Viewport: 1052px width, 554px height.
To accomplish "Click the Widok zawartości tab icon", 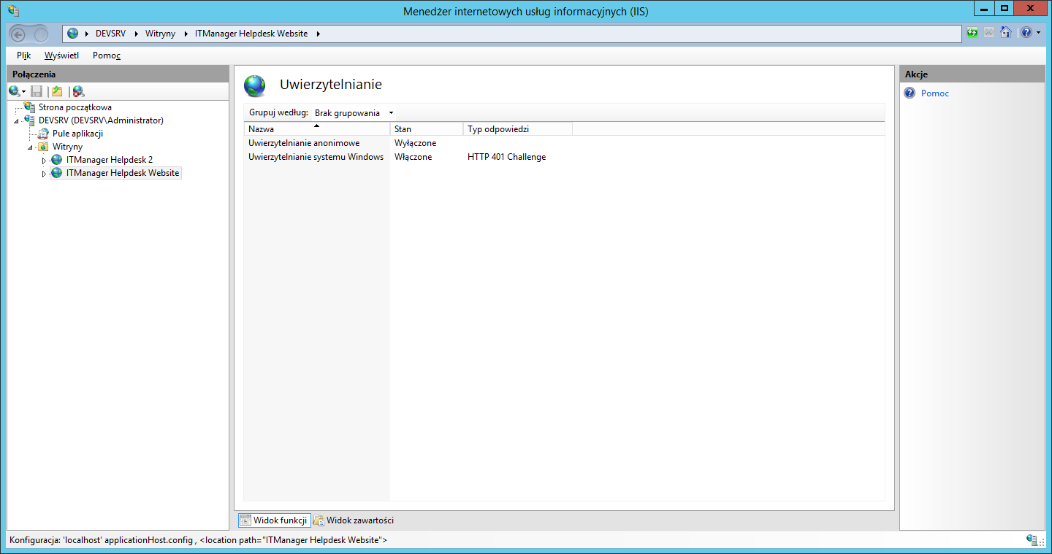I will [x=319, y=520].
